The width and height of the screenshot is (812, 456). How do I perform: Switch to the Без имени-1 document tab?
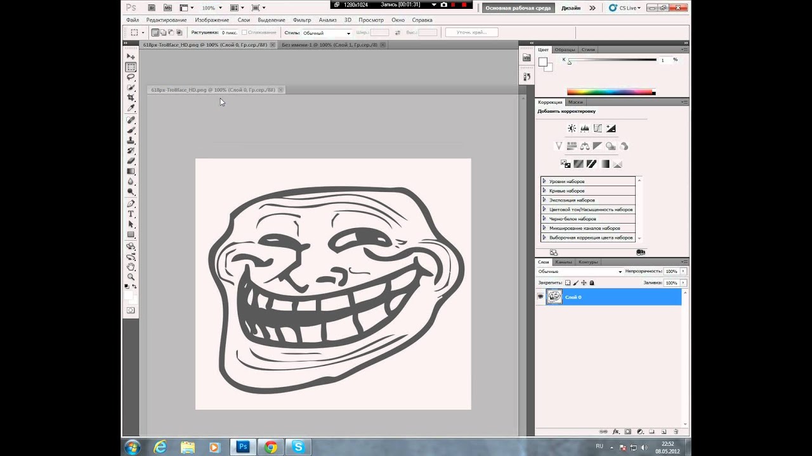[x=329, y=45]
